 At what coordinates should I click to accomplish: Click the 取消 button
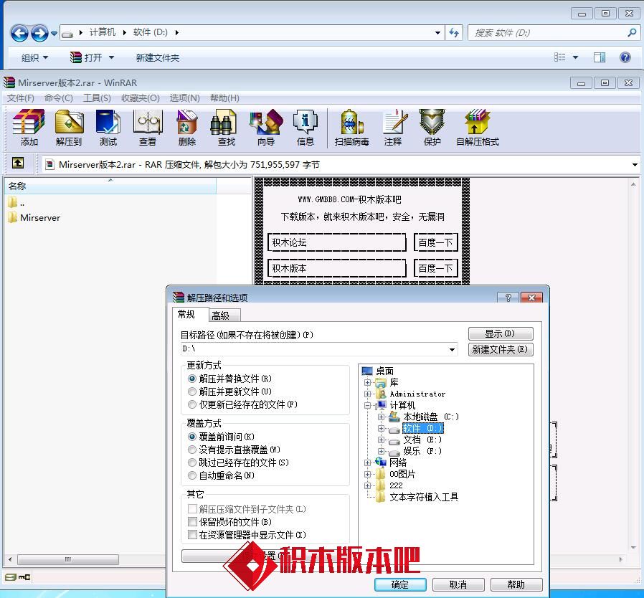[x=458, y=584]
